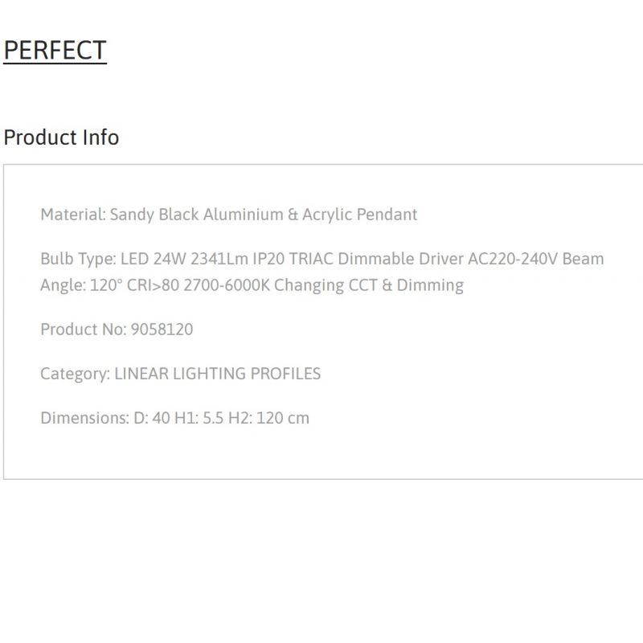The image size is (643, 643).
Task: Click the Changing CCT & Dimming text
Action: click(369, 285)
